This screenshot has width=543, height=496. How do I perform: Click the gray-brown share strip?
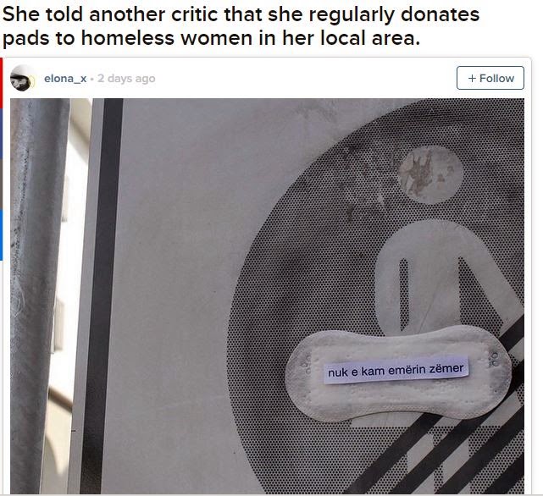point(1,185)
